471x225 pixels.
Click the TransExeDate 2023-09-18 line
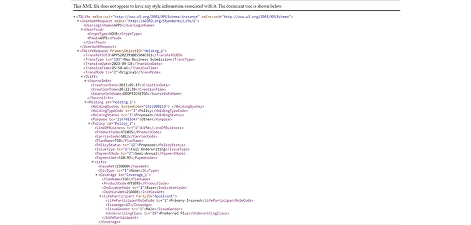coord(123,64)
